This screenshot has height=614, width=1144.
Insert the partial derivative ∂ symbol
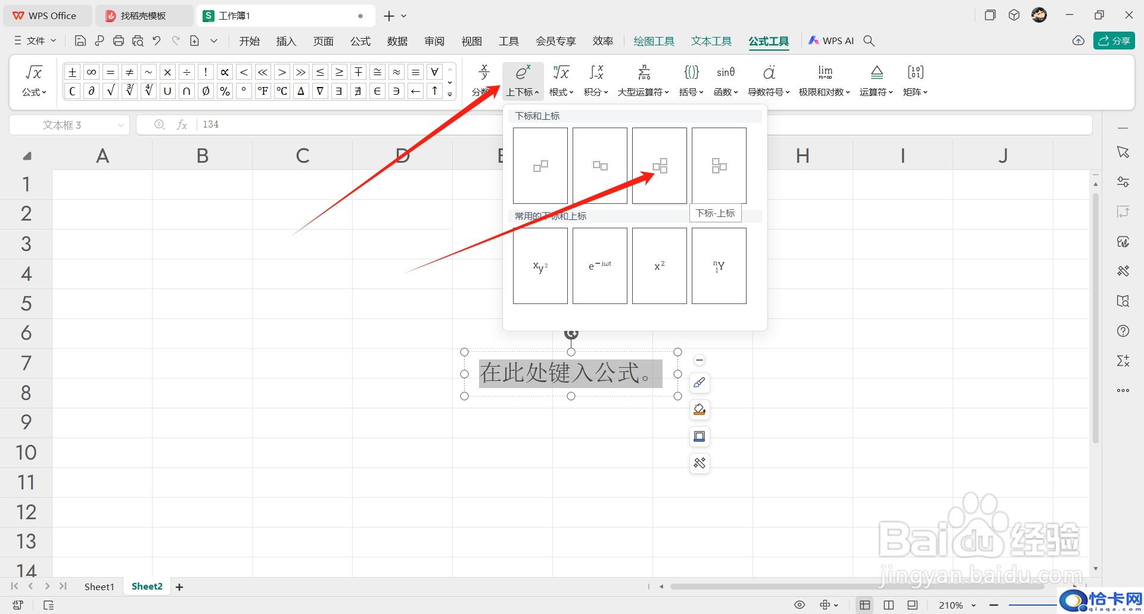91,91
